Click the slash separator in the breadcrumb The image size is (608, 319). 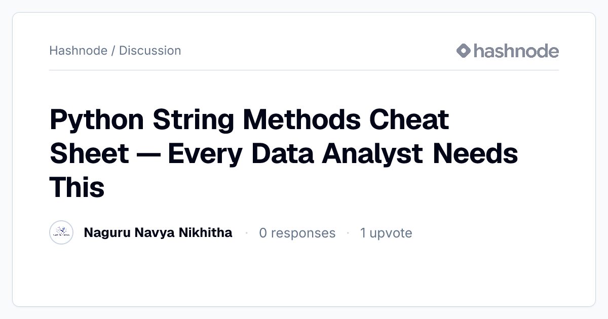pos(113,51)
